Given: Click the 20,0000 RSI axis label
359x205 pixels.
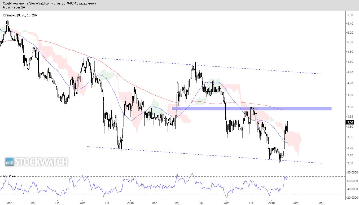Looking at the screenshot, I should (352, 198).
